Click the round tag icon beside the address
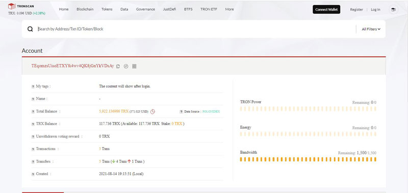 126,66
